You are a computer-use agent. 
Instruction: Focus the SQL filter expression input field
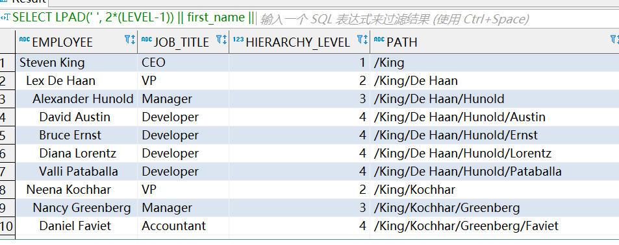437,19
